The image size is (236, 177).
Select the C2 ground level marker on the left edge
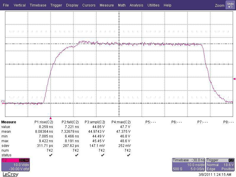point(3,102)
